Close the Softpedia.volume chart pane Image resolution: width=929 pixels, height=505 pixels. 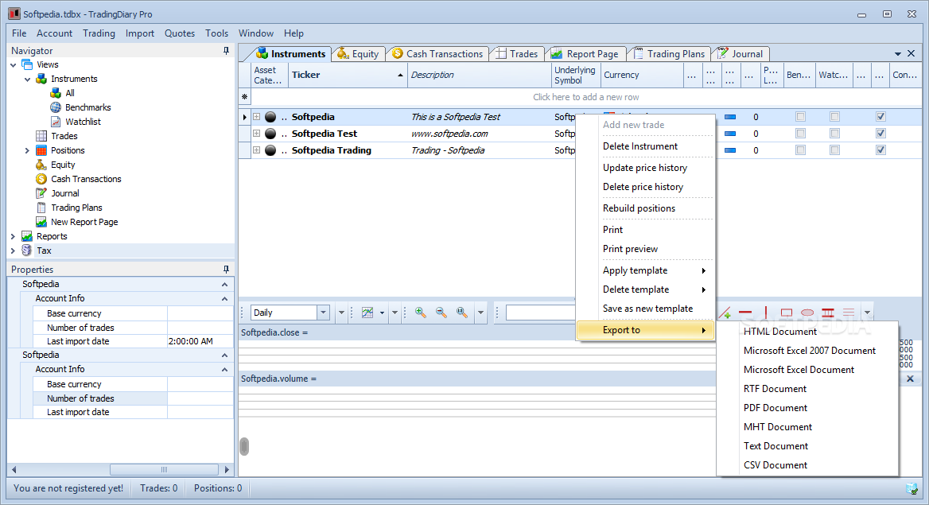tap(910, 379)
